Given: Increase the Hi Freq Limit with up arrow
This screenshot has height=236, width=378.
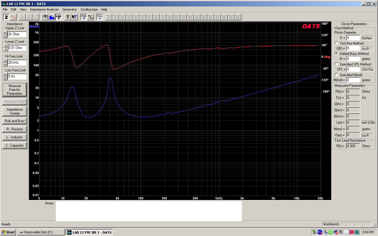Looking at the screenshot, I should 5,61.
